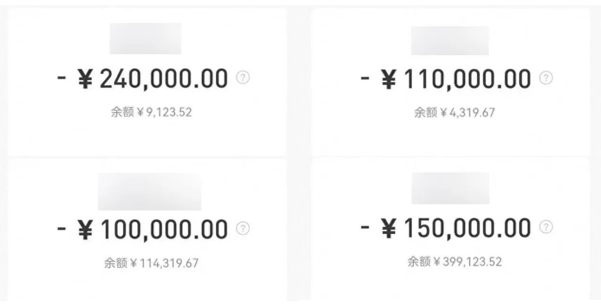
Task: Select the balance line 余额 ¥399,123.52
Action: 455,262
